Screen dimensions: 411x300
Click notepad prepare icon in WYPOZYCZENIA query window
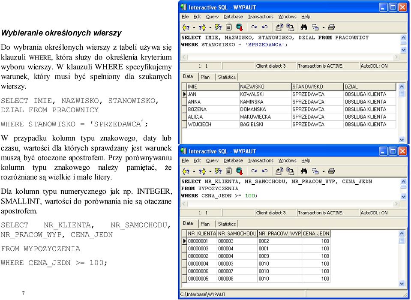pyautogui.click(x=229, y=171)
